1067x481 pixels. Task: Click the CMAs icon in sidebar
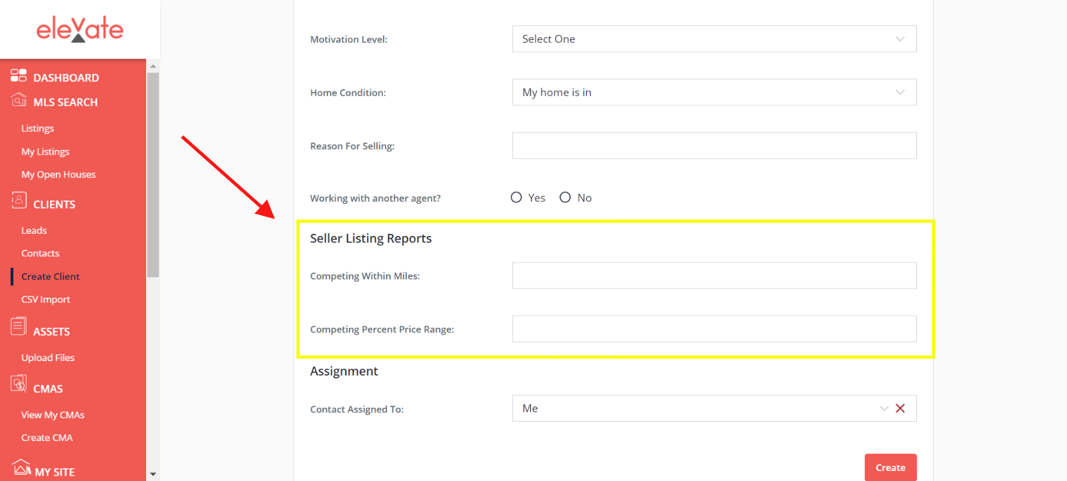pos(19,384)
